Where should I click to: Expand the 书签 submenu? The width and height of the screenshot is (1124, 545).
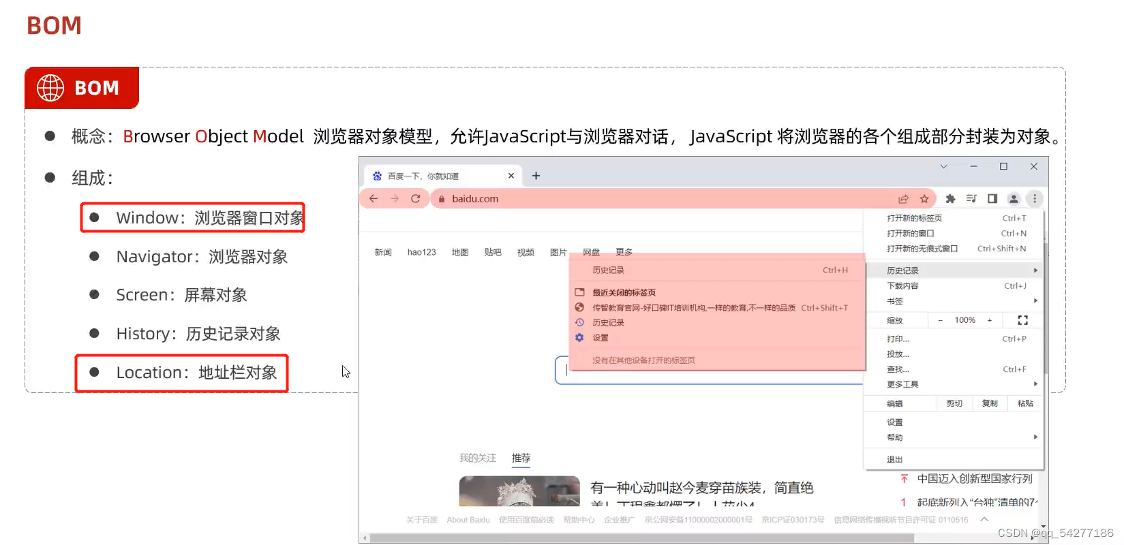click(954, 301)
